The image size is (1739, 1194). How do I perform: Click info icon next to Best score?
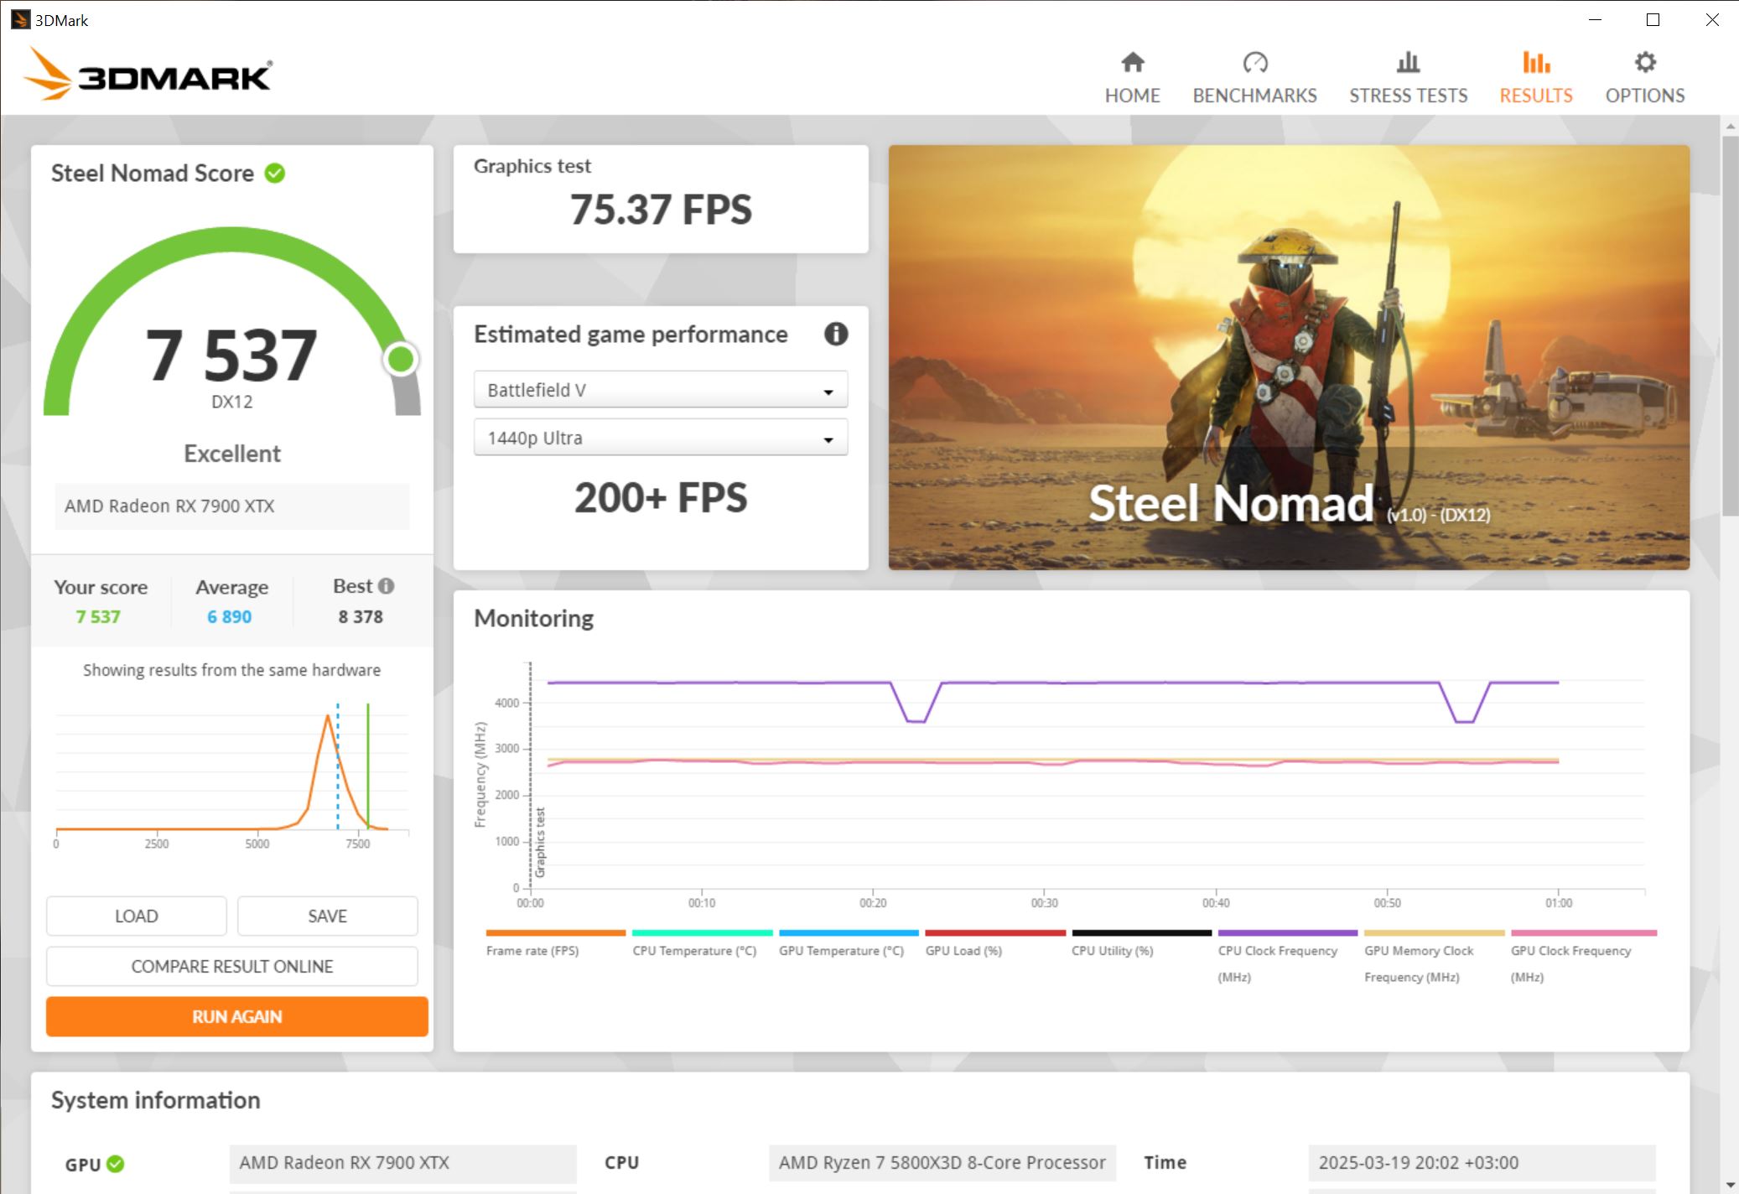(x=386, y=586)
